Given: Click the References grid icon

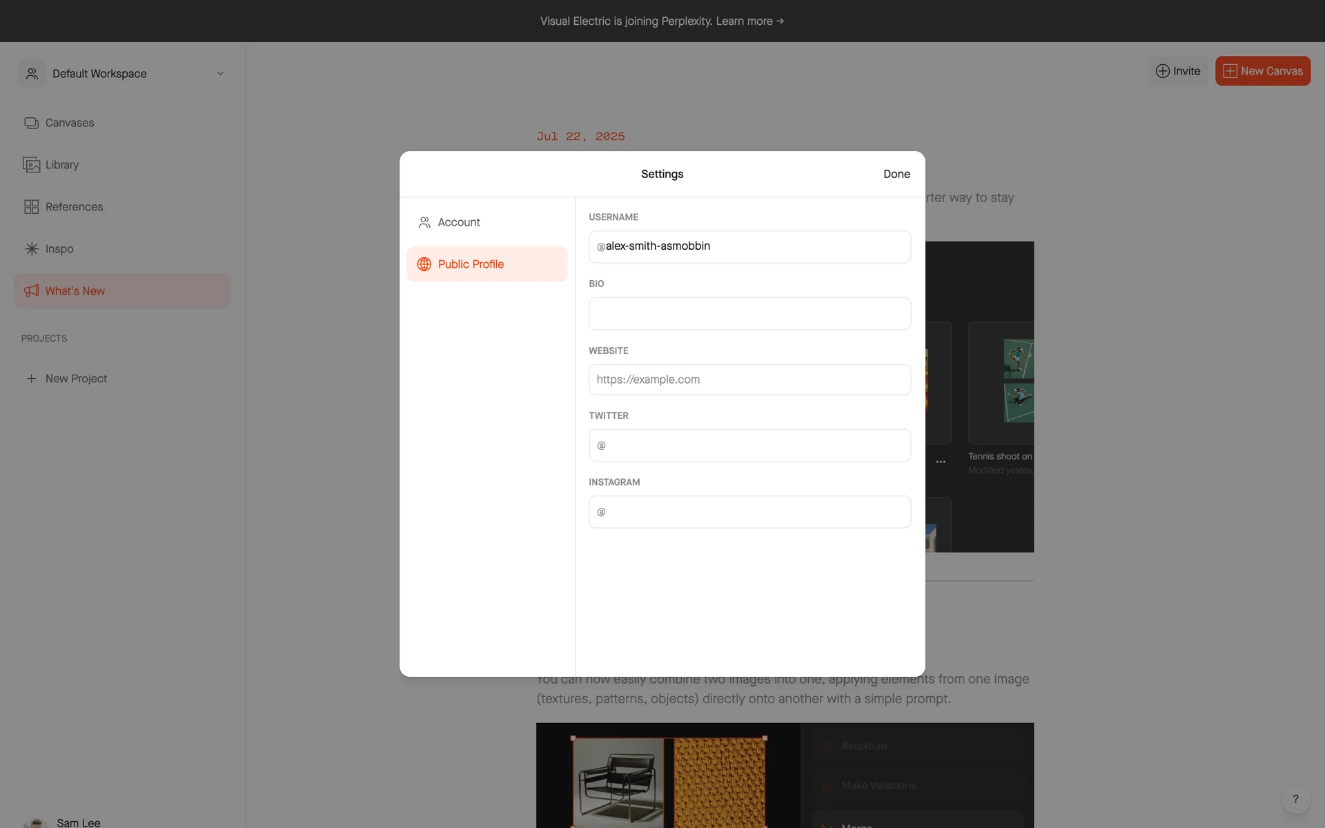Looking at the screenshot, I should pos(31,207).
